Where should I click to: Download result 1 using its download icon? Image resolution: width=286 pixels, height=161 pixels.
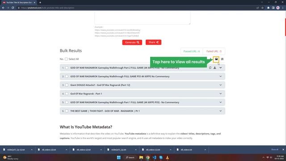click(215, 68)
